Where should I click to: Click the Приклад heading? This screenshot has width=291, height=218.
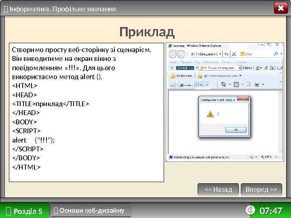[x=147, y=32]
